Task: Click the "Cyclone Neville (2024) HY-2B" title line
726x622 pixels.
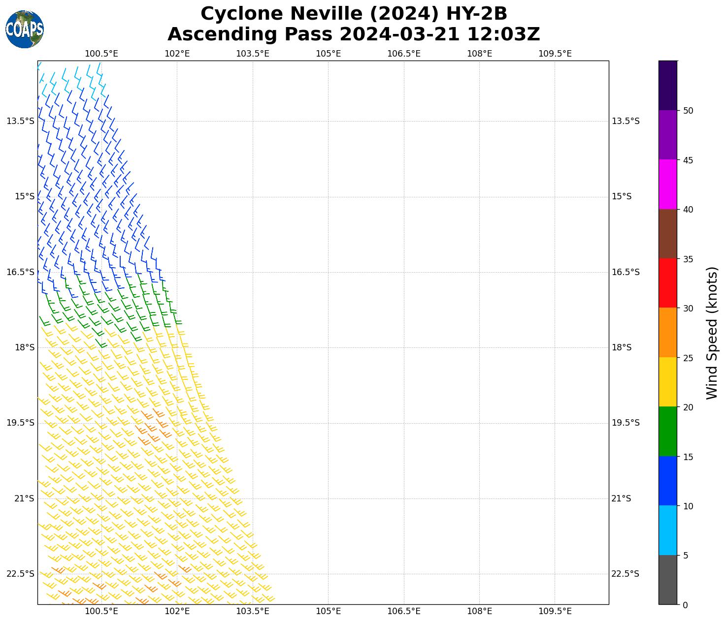Action: 353,14
